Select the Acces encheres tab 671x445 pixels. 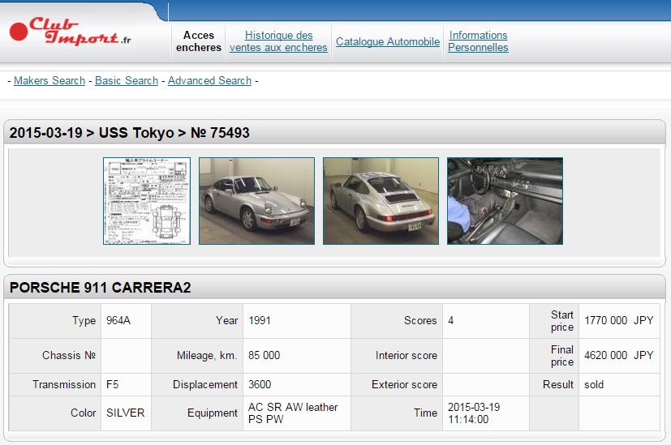(x=199, y=41)
